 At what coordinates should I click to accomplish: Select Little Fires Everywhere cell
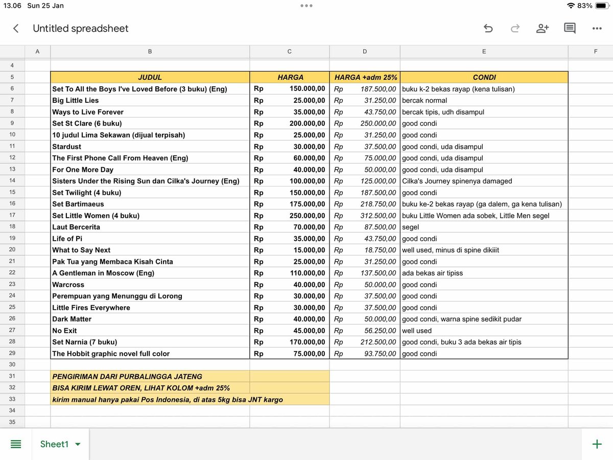point(150,308)
